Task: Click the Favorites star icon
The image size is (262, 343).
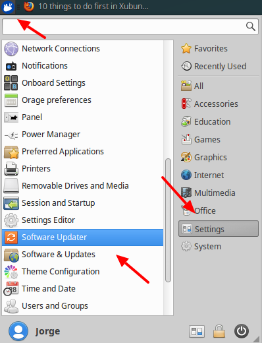Action: click(x=186, y=49)
